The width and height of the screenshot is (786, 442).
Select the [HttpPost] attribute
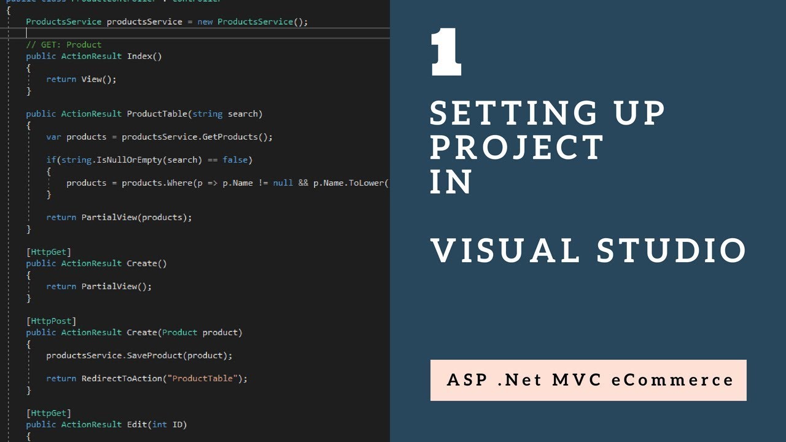pos(51,321)
